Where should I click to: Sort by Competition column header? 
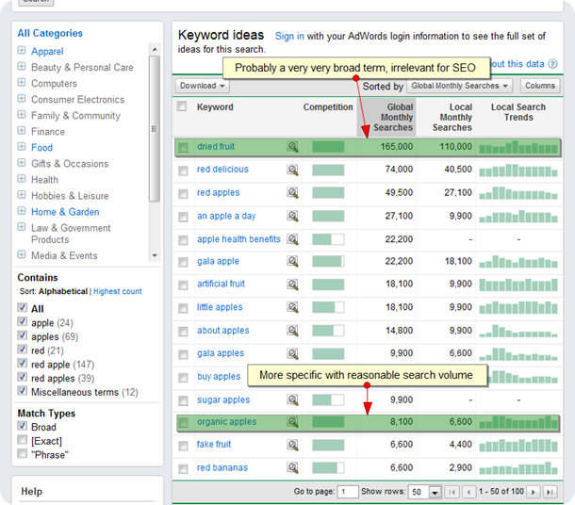click(x=328, y=107)
